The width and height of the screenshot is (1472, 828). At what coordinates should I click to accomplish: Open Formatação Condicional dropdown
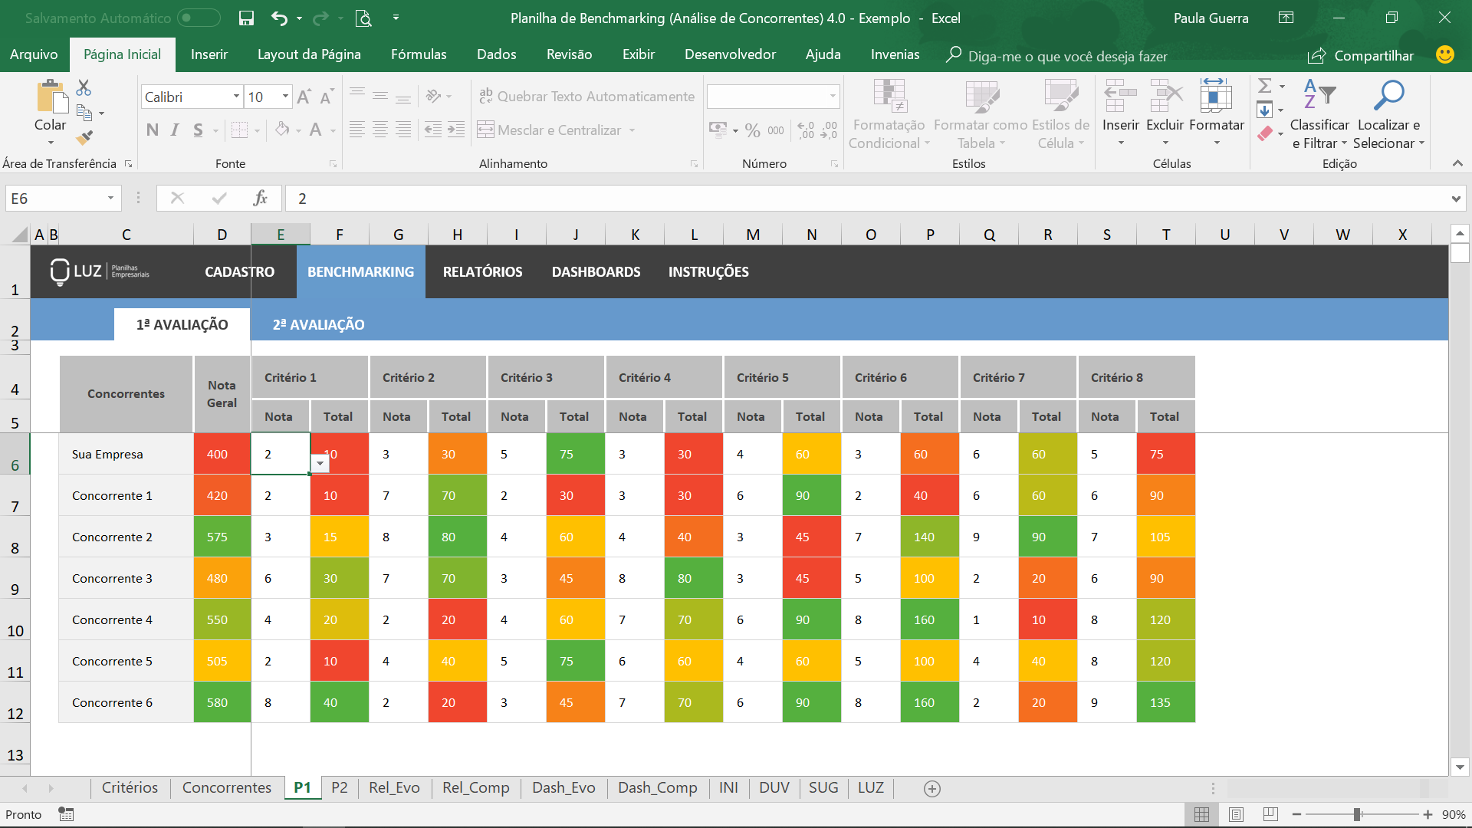pos(889,115)
